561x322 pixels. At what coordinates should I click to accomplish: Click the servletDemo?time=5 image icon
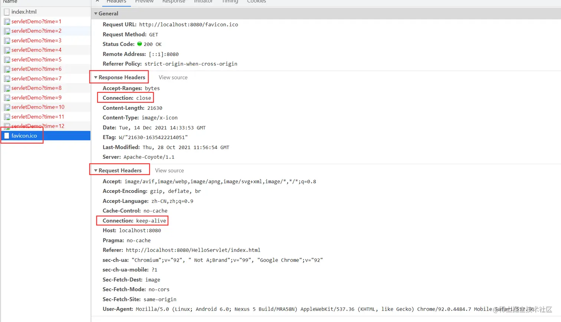tap(7, 60)
